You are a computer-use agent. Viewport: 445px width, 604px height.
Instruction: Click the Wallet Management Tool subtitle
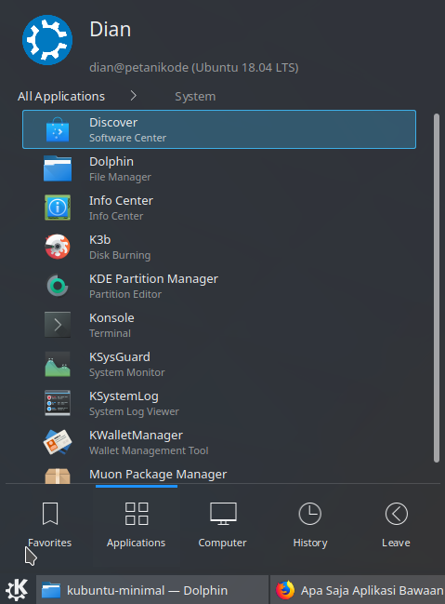point(149,450)
